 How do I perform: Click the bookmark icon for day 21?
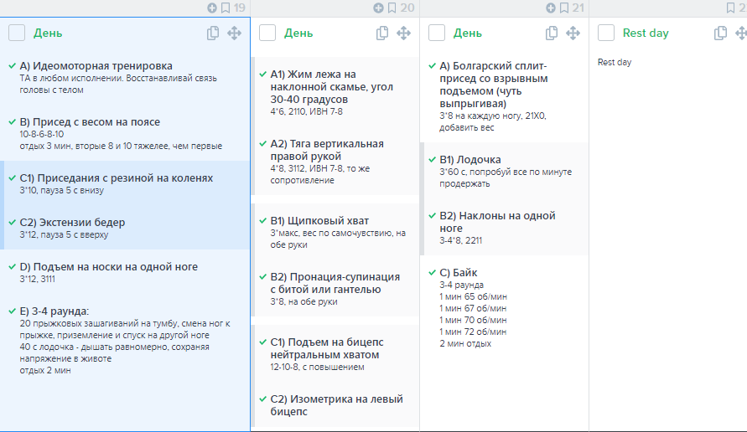(564, 8)
